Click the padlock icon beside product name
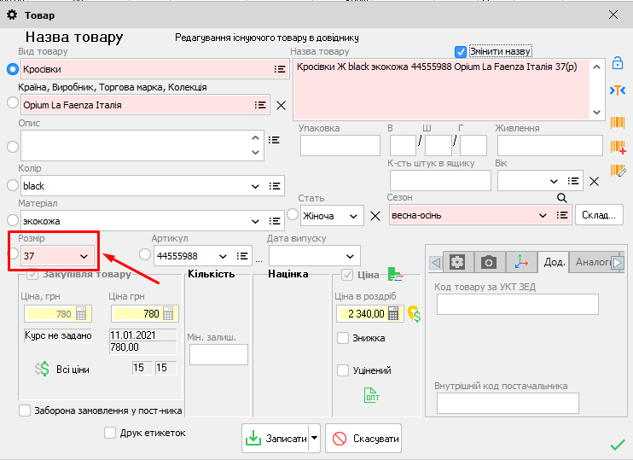Viewport: 633px width, 460px height. [618, 63]
